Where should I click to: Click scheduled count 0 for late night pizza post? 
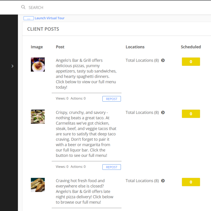[x=191, y=182]
